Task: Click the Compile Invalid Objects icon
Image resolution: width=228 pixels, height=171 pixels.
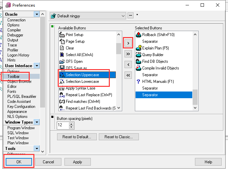Action: click(x=139, y=68)
